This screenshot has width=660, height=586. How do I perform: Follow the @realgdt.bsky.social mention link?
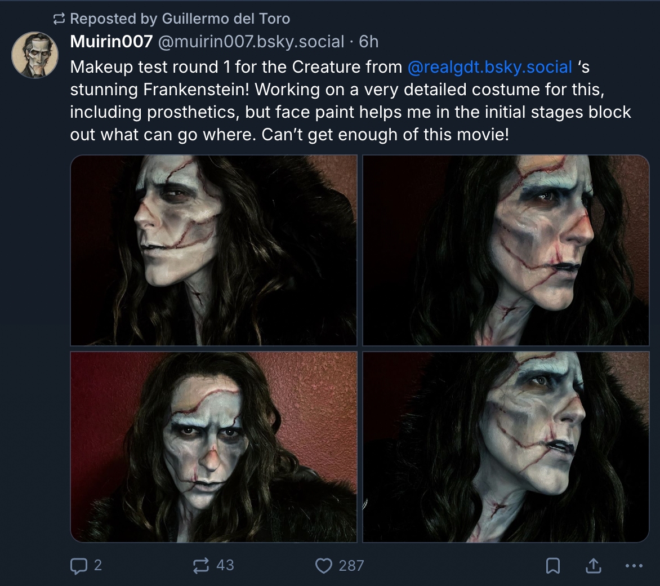tap(489, 67)
